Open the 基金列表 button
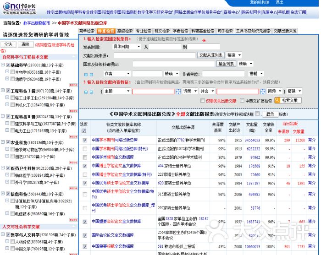The width and height of the screenshot is (321, 255). [x=226, y=64]
